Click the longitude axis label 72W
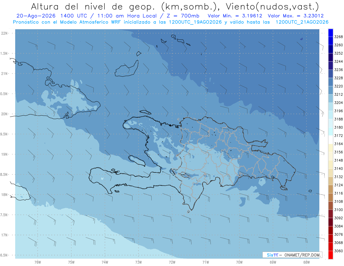This screenshot has width=344, height=266. tap(172, 262)
